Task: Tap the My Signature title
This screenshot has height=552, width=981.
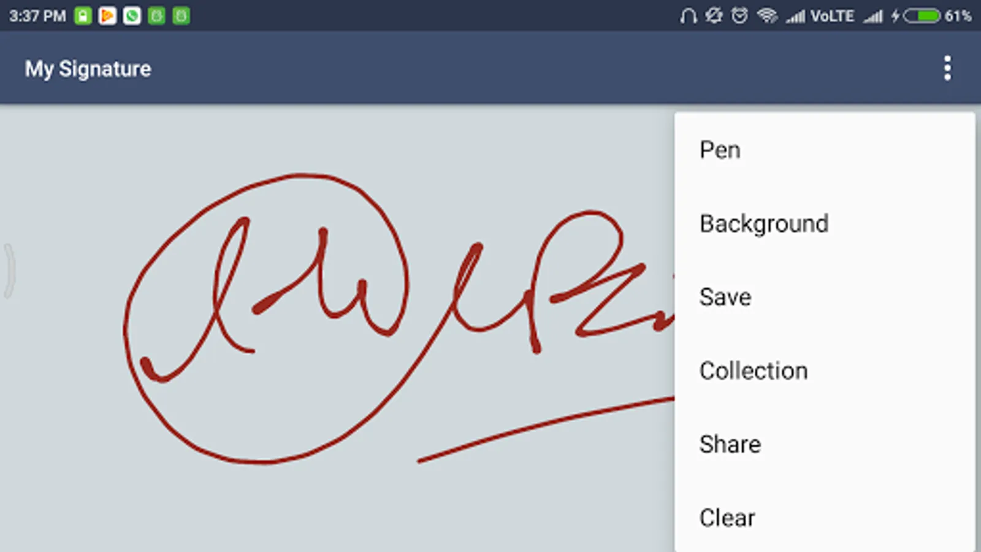Action: [x=88, y=69]
